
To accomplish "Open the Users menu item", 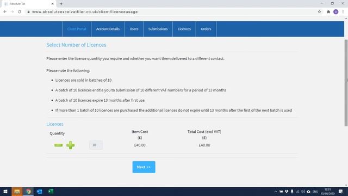I will [134, 29].
